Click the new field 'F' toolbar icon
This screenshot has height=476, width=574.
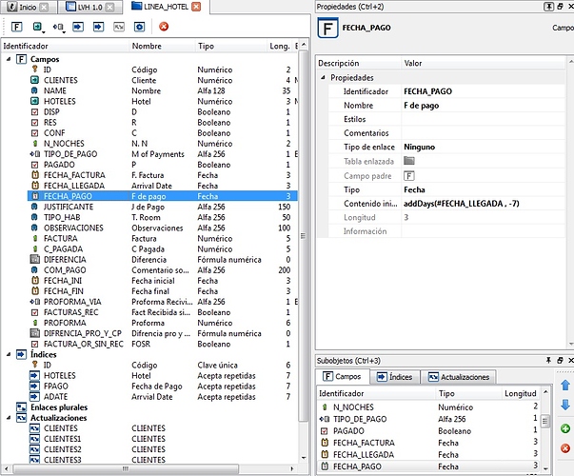click(x=18, y=26)
